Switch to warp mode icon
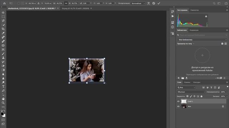229x128 pixels. point(148,3)
